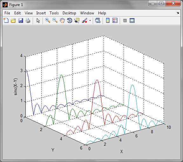Activate the Zoom Out tool
Screen dimensions: 183x162
point(55,20)
